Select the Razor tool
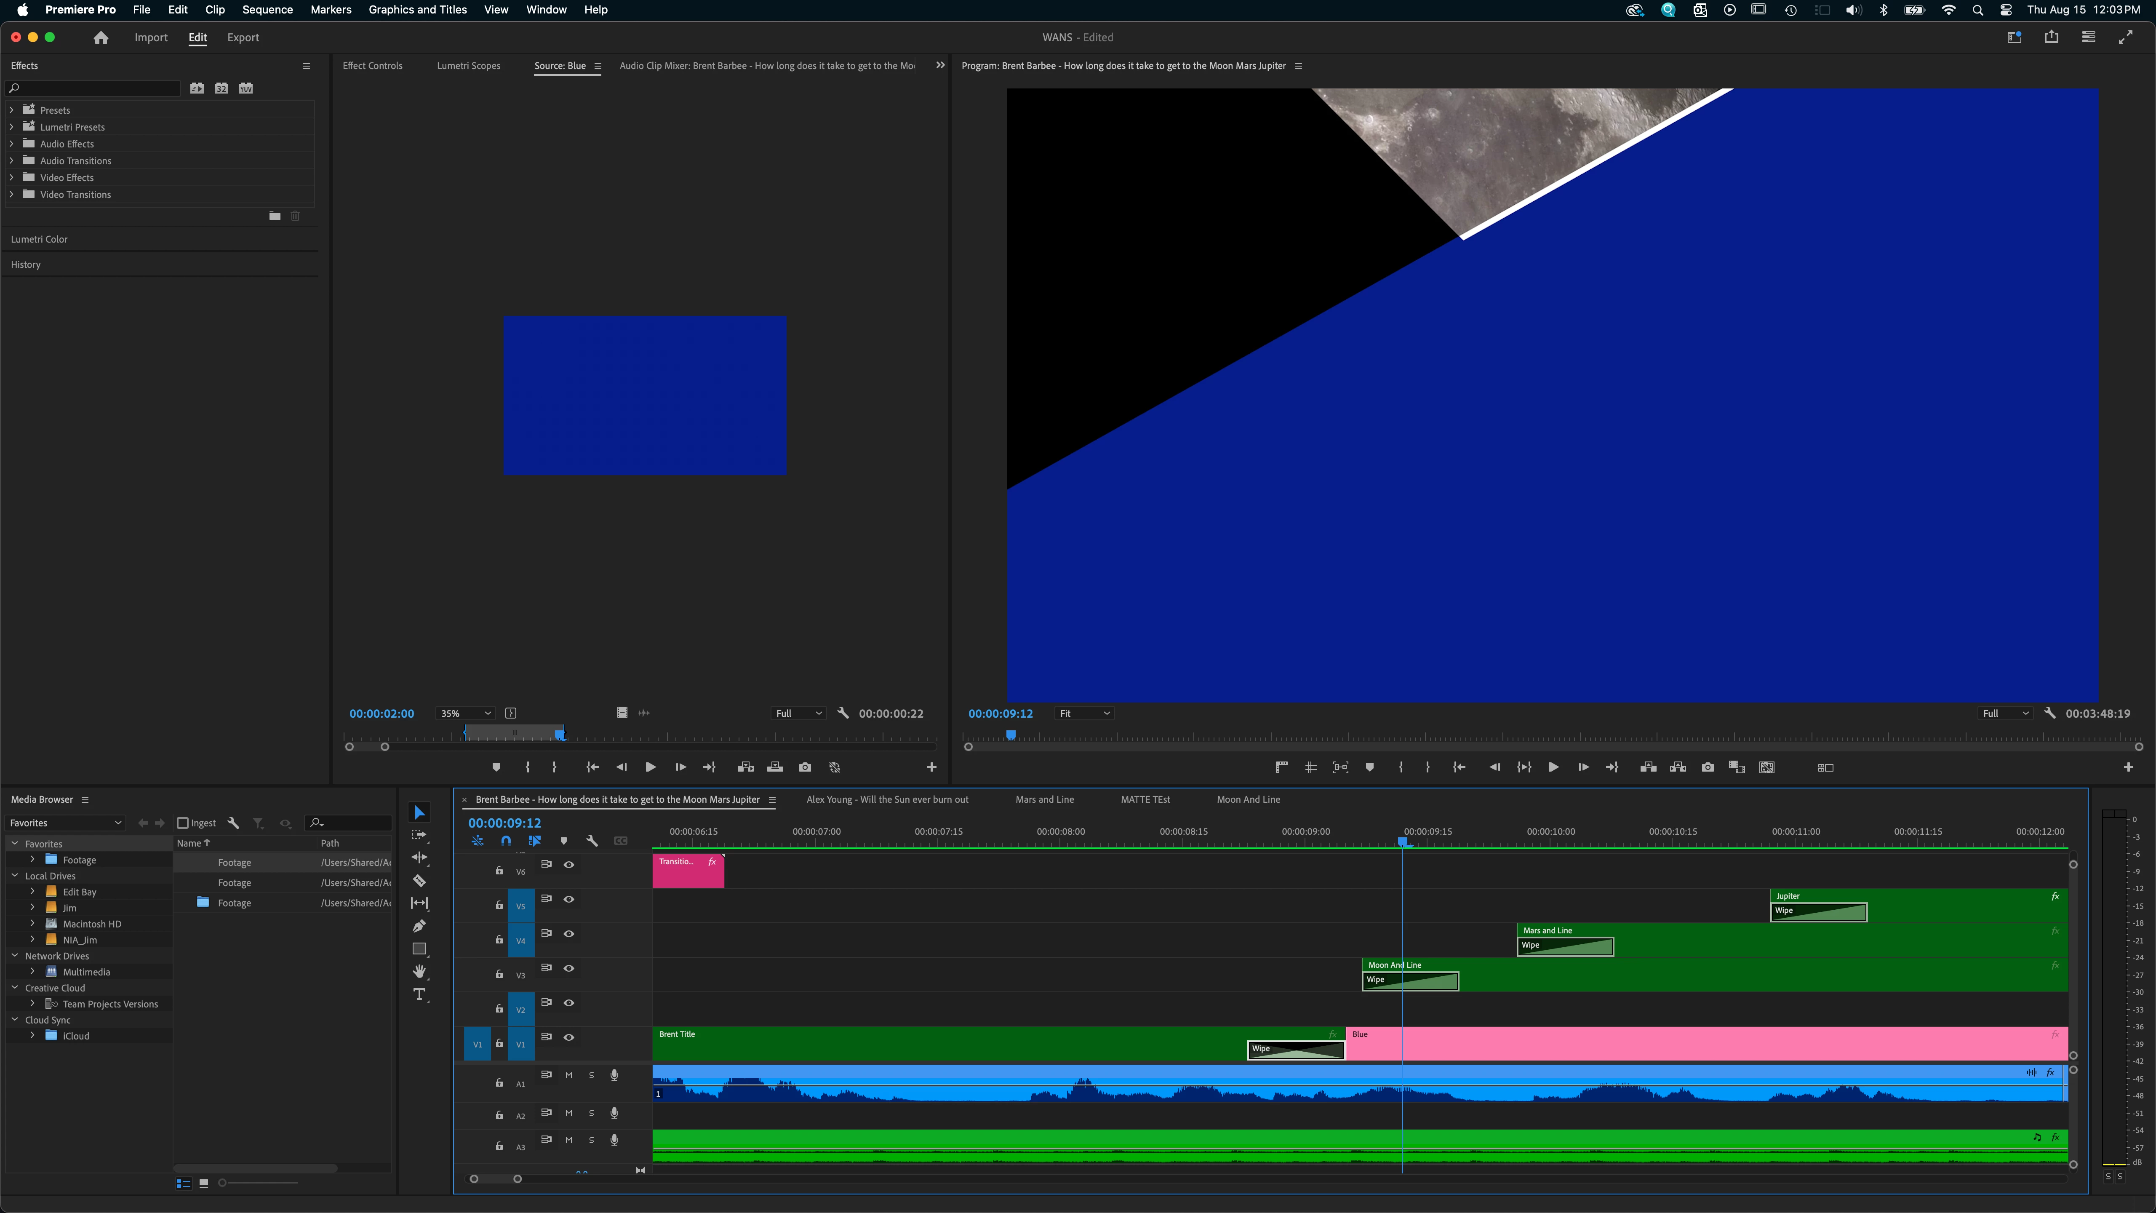 (419, 881)
